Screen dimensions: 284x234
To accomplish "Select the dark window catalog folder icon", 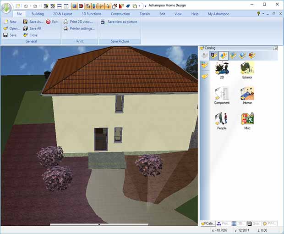I will coord(214,56).
